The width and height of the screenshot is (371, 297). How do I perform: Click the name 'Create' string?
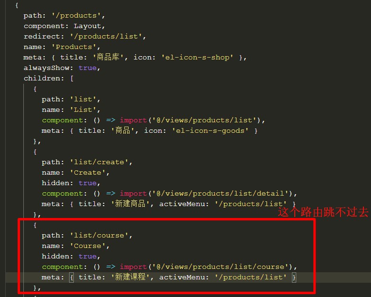click(x=88, y=173)
